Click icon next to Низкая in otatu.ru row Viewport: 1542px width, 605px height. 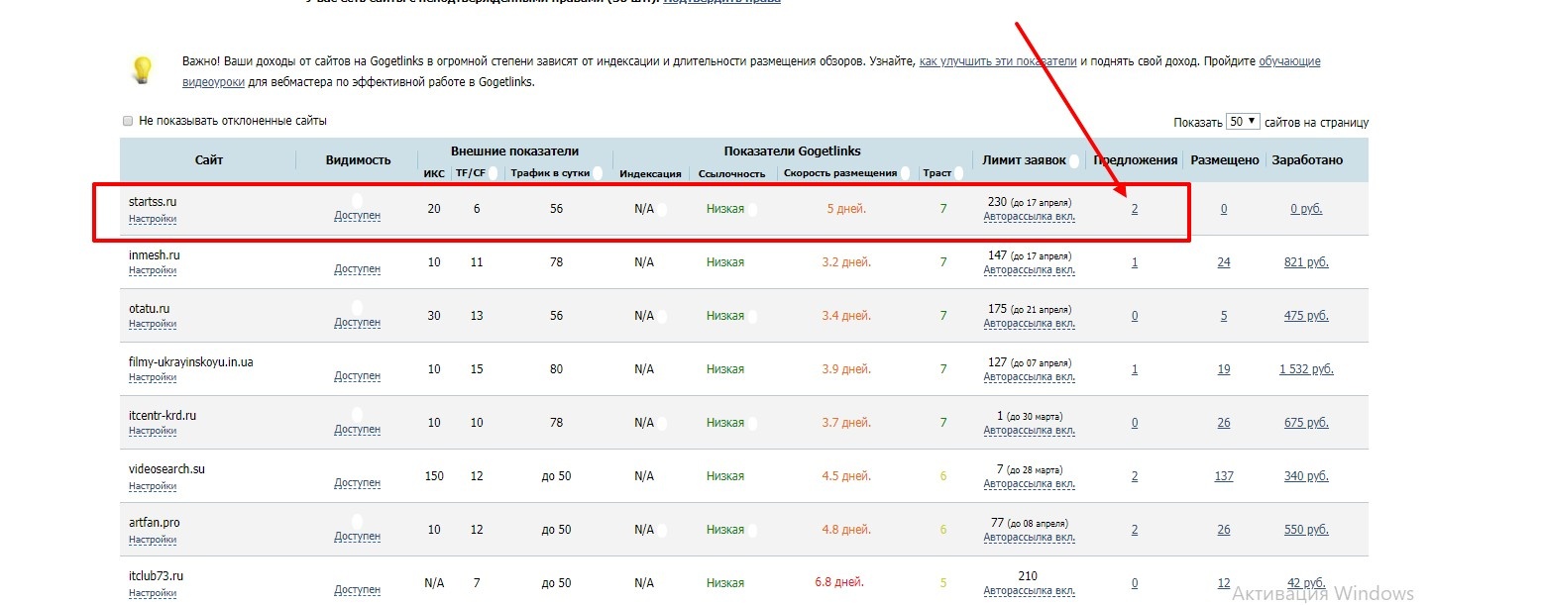pos(751,317)
